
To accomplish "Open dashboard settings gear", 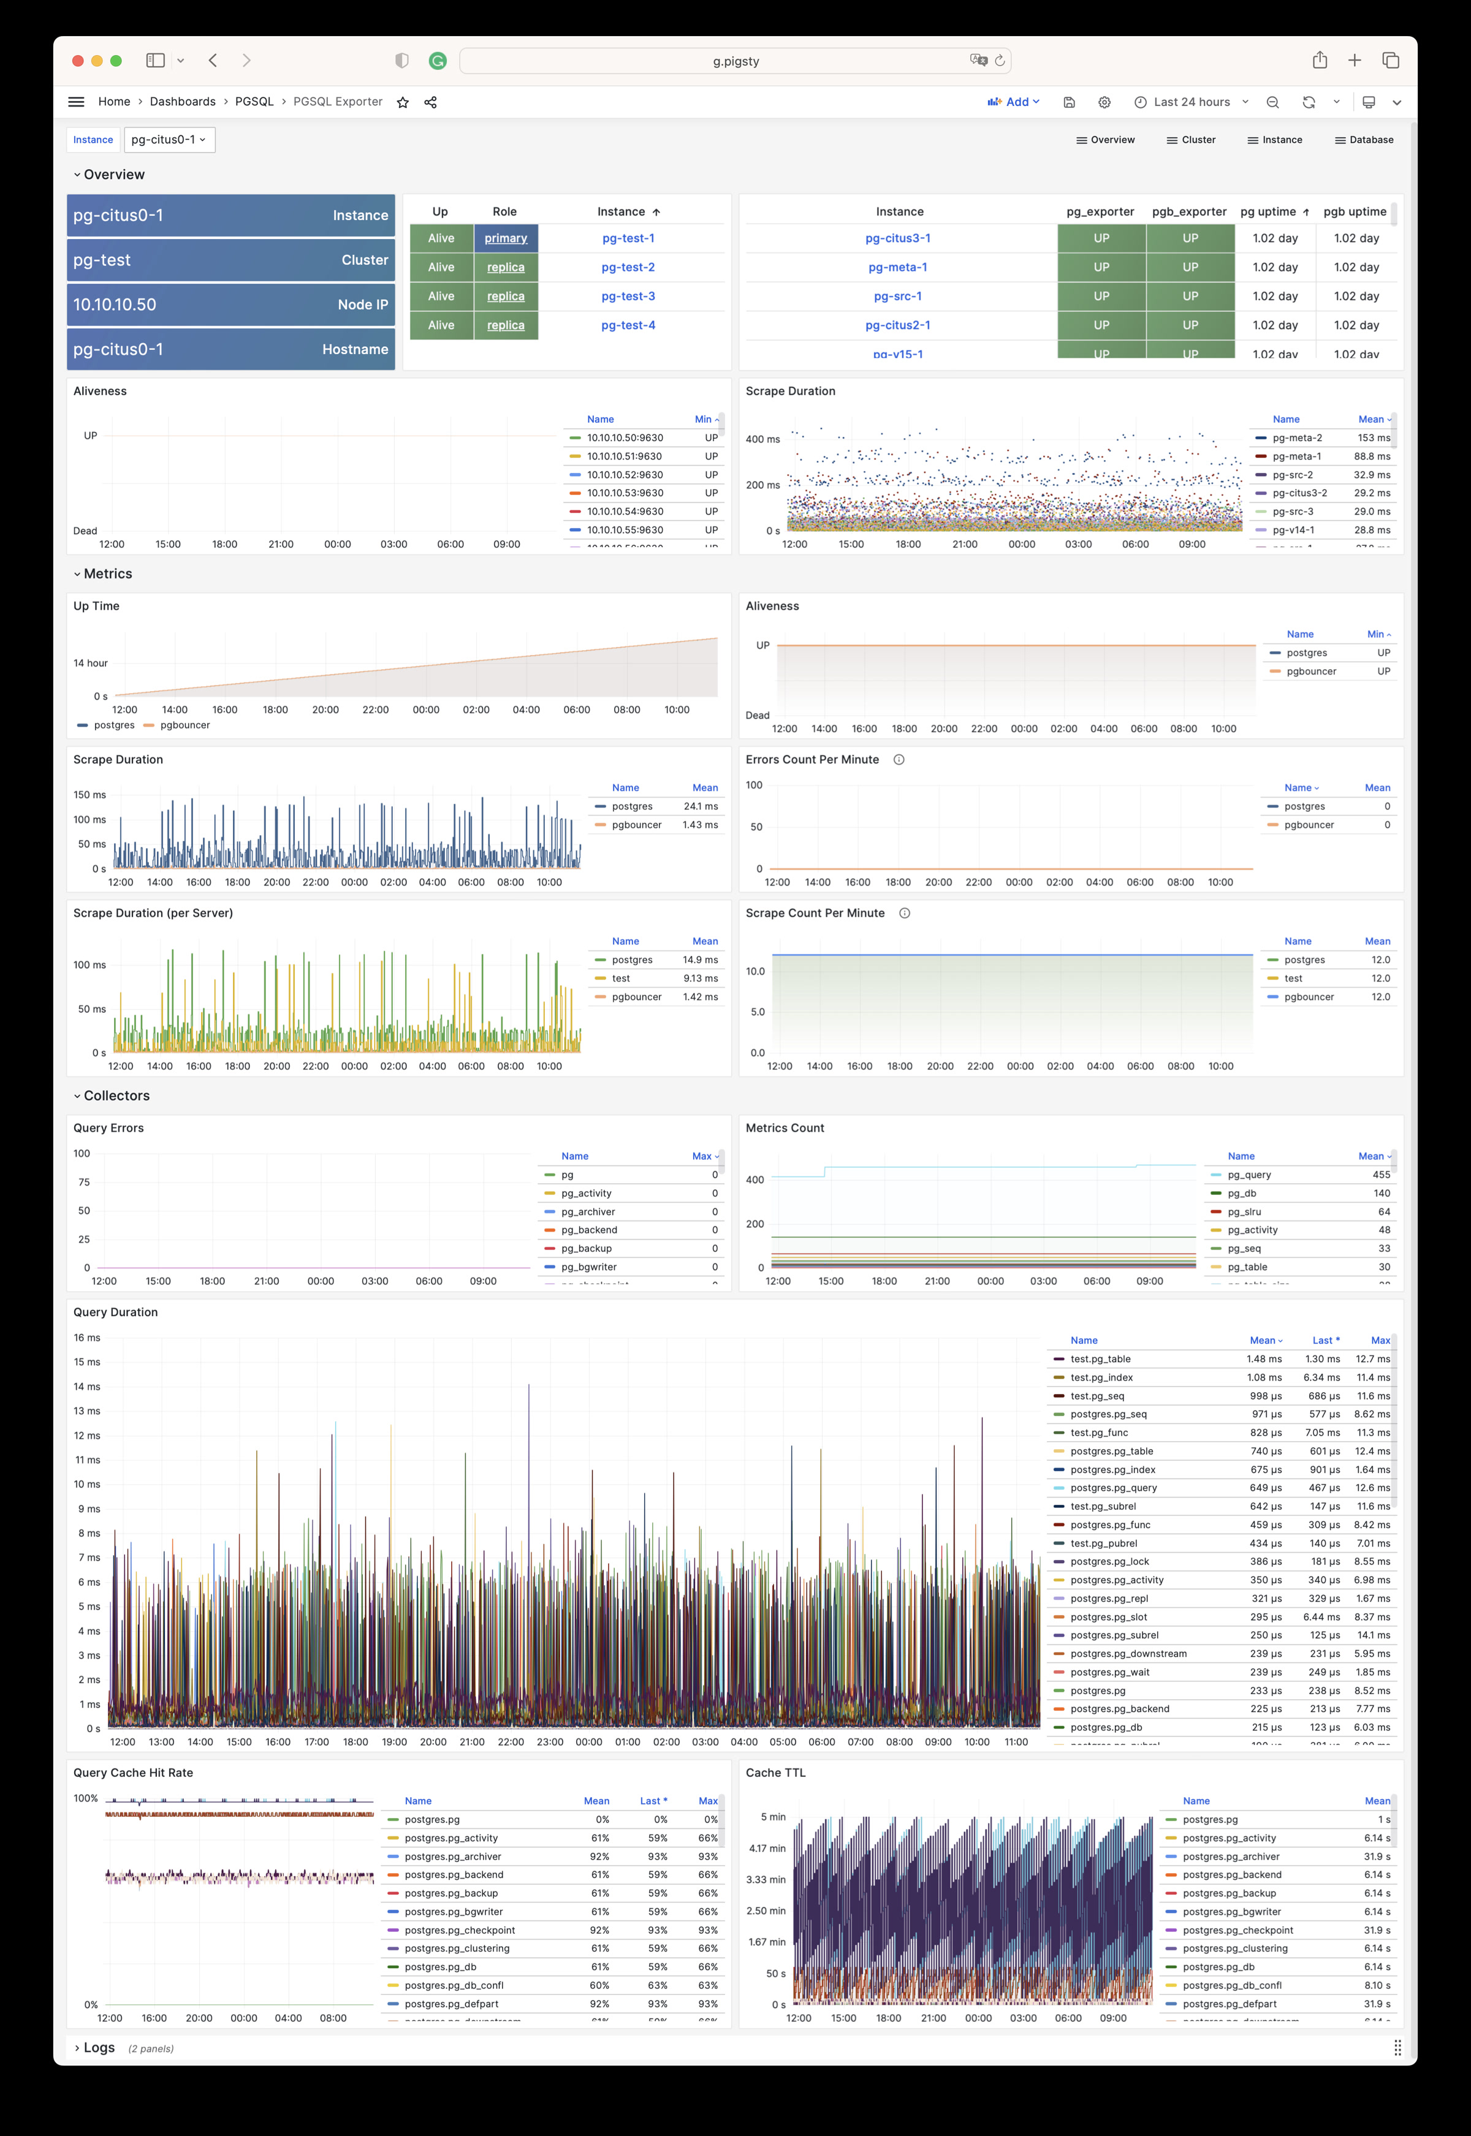I will (x=1104, y=101).
